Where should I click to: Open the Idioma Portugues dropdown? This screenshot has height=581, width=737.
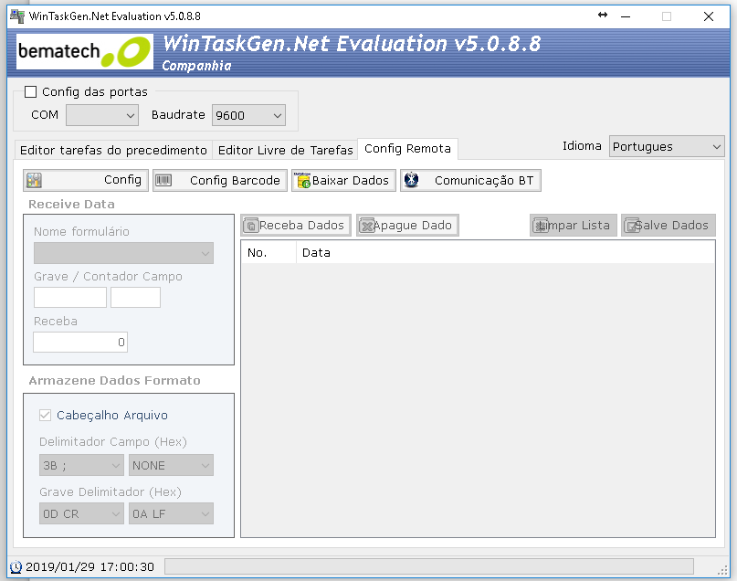coord(667,147)
